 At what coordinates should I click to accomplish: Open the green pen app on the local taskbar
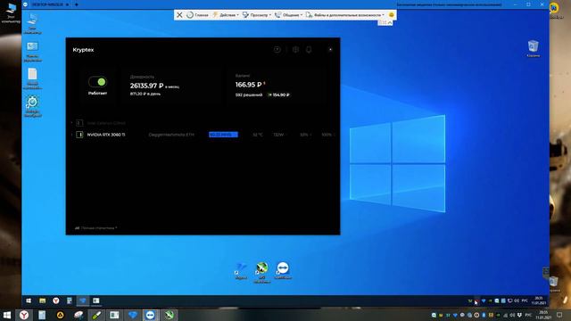pos(96,315)
